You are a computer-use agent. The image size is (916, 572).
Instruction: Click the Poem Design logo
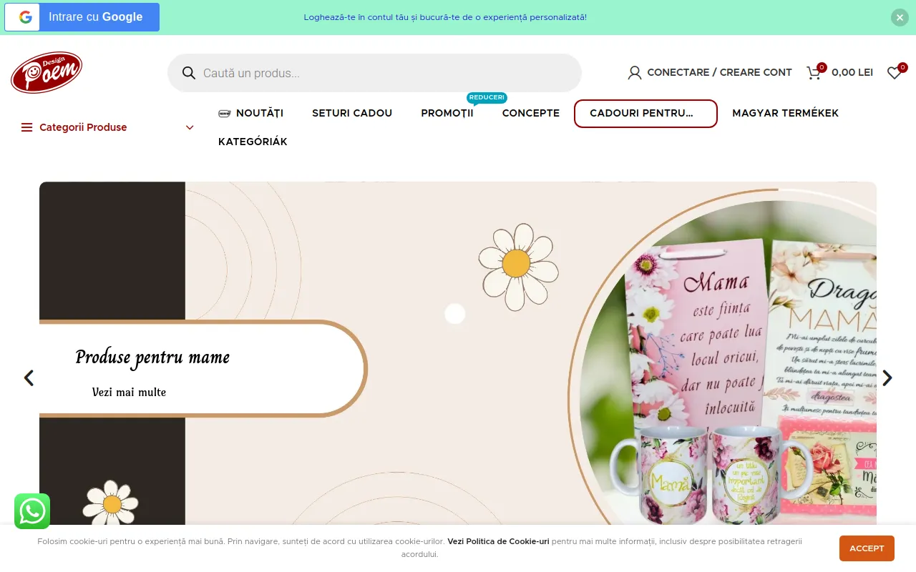point(47,72)
